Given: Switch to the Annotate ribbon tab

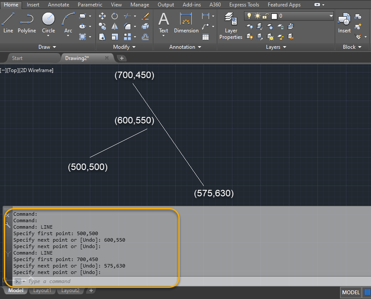Looking at the screenshot, I should (x=58, y=5).
